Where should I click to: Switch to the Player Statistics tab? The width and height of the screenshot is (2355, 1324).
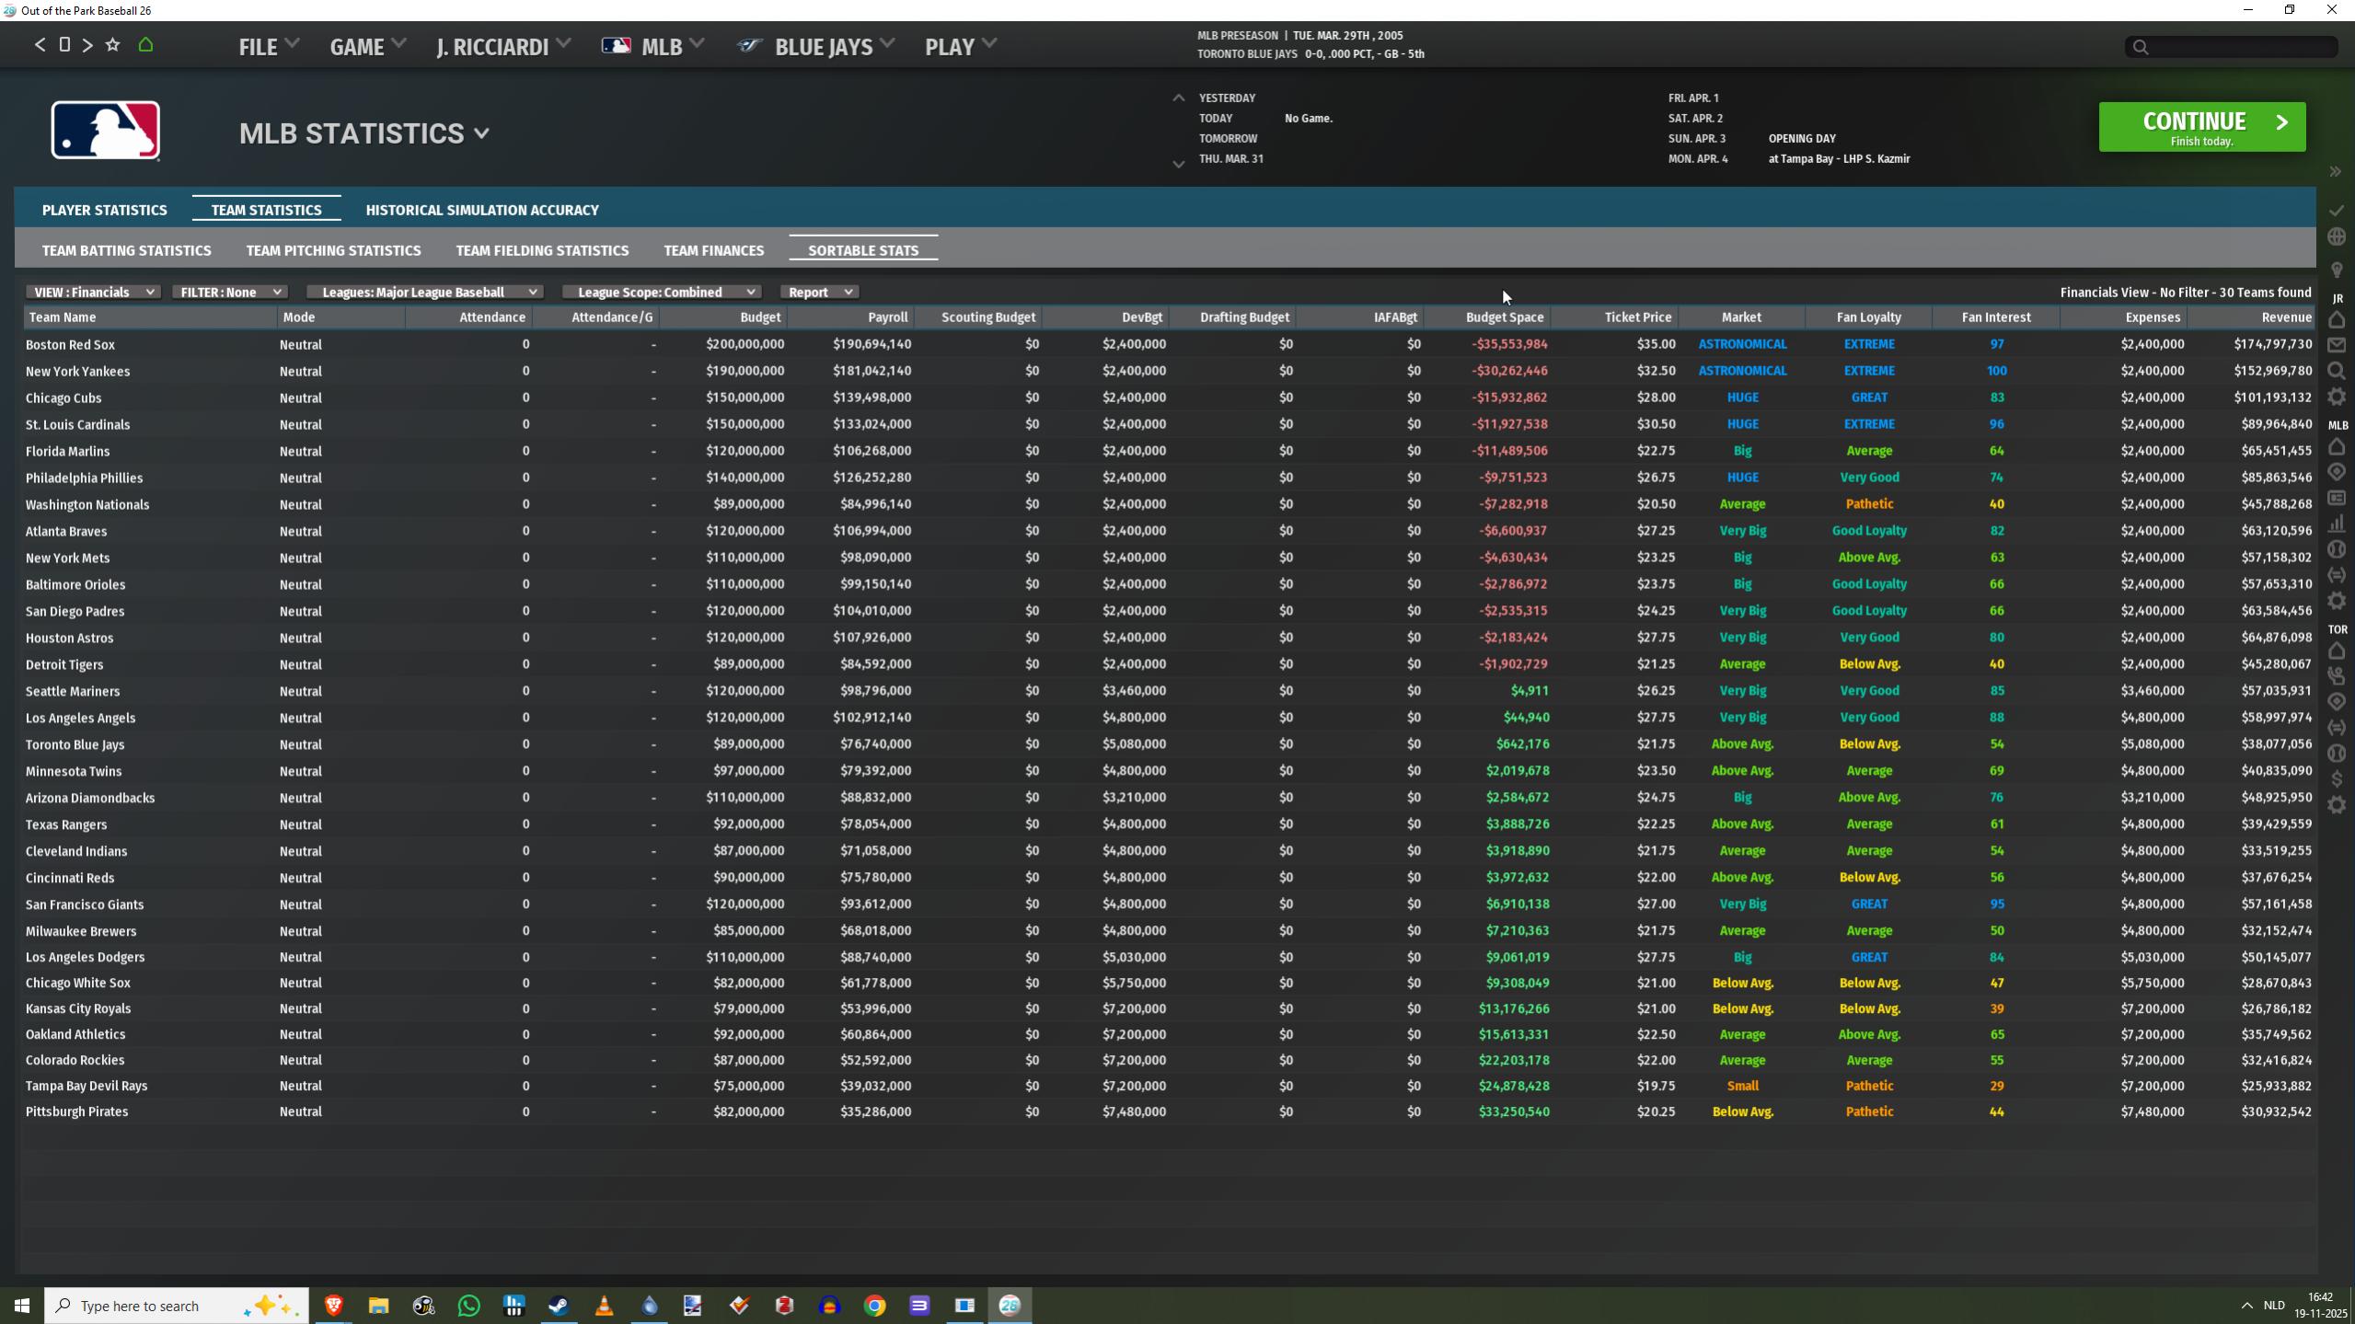pyautogui.click(x=104, y=210)
